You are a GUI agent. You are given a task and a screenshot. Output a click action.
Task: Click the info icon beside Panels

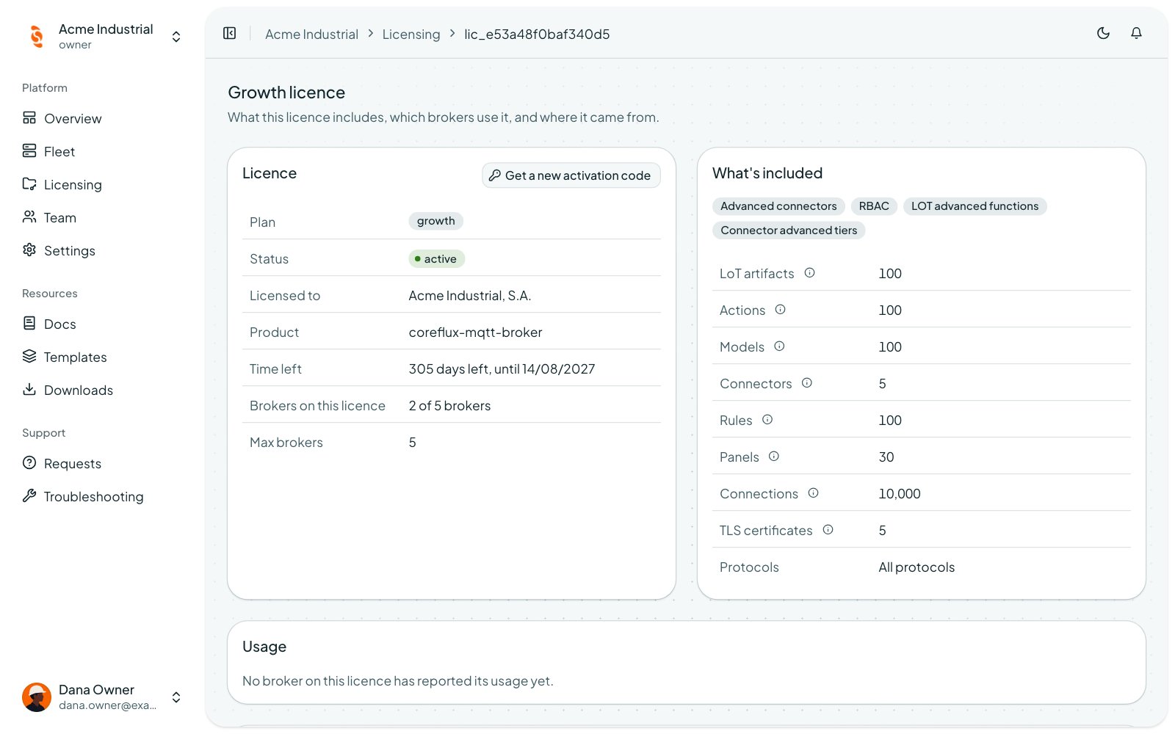tap(773, 457)
